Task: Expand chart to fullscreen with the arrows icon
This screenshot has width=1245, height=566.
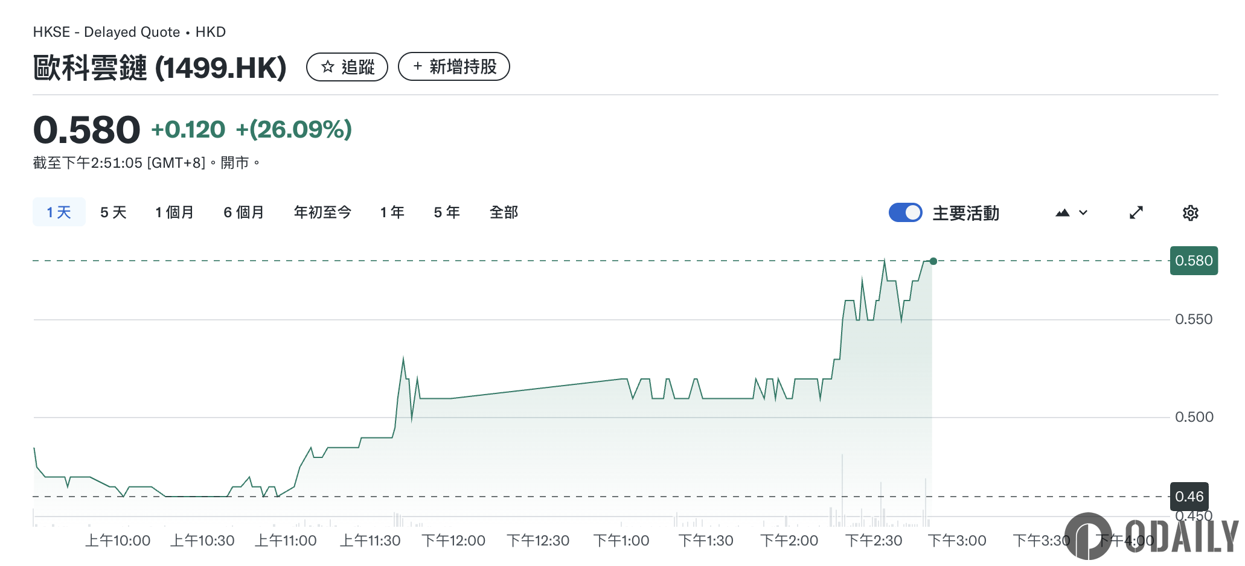Action: [x=1136, y=213]
